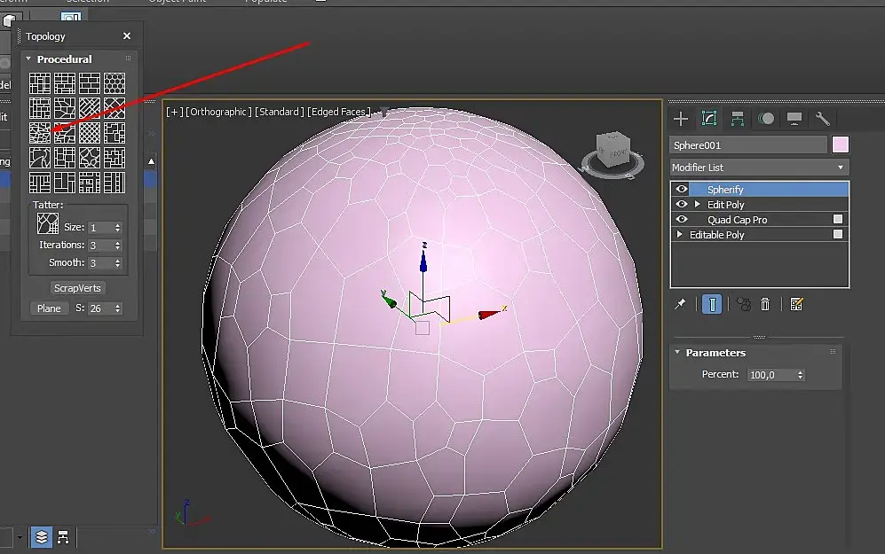
Task: Click the Sphere001 object name field
Action: coord(748,144)
